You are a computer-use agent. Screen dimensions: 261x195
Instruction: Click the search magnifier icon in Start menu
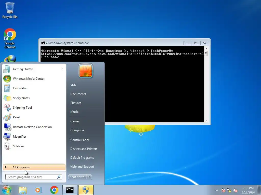(59, 177)
